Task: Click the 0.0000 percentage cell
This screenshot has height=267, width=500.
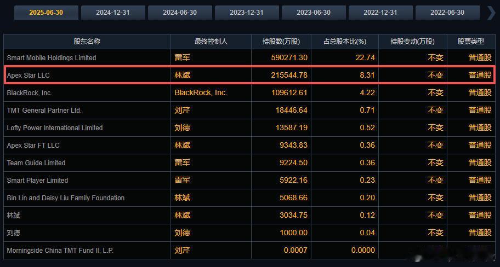Action: pos(363,250)
